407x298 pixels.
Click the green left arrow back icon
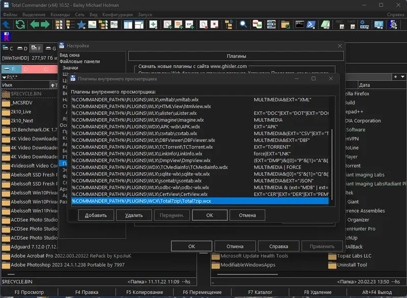(35, 24)
